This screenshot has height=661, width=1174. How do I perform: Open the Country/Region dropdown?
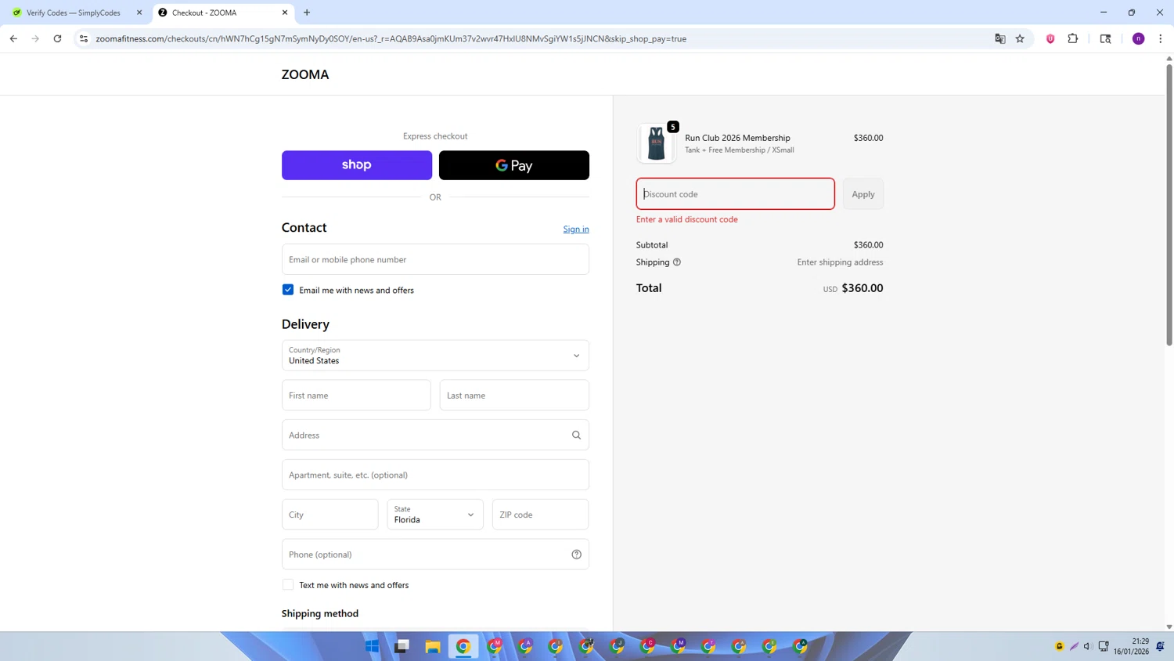coord(435,356)
